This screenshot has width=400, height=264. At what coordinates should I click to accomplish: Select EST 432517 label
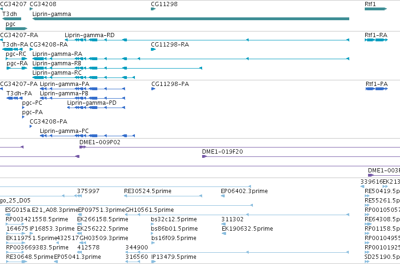pyautogui.click(x=68, y=238)
